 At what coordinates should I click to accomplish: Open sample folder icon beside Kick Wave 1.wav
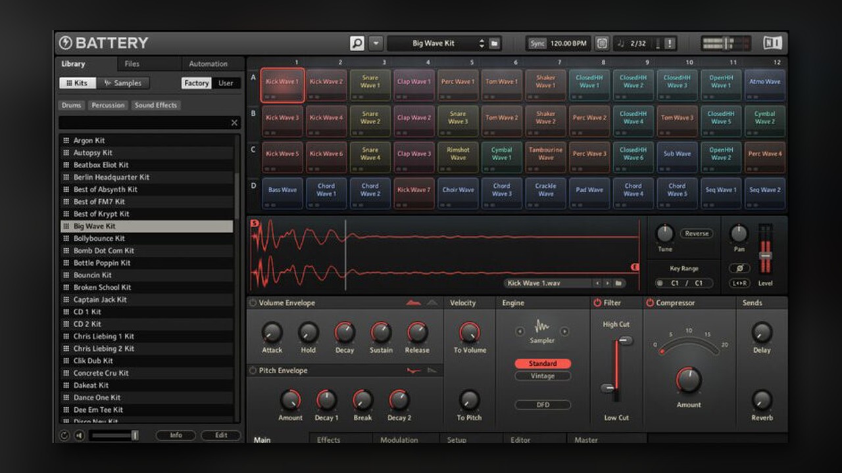tap(618, 283)
